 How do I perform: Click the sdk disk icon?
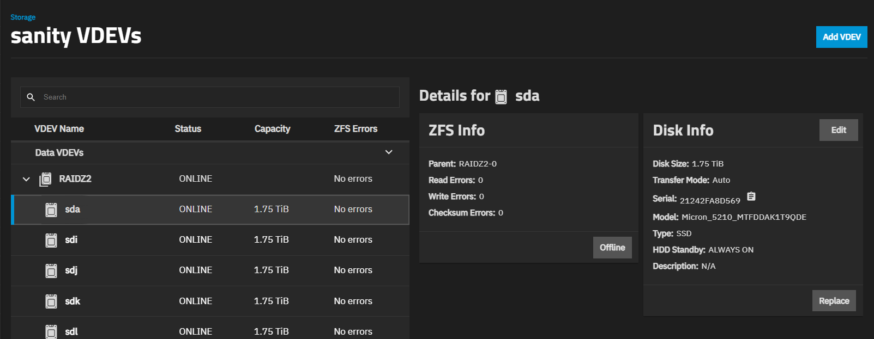click(x=51, y=301)
